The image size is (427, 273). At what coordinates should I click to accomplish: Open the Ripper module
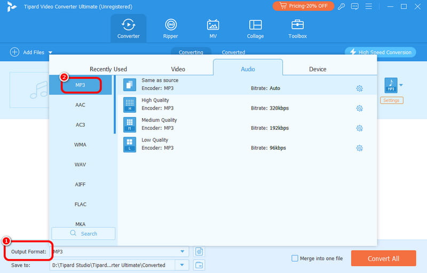click(170, 29)
